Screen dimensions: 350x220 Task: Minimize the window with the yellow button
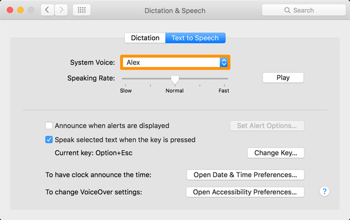[x=20, y=10]
